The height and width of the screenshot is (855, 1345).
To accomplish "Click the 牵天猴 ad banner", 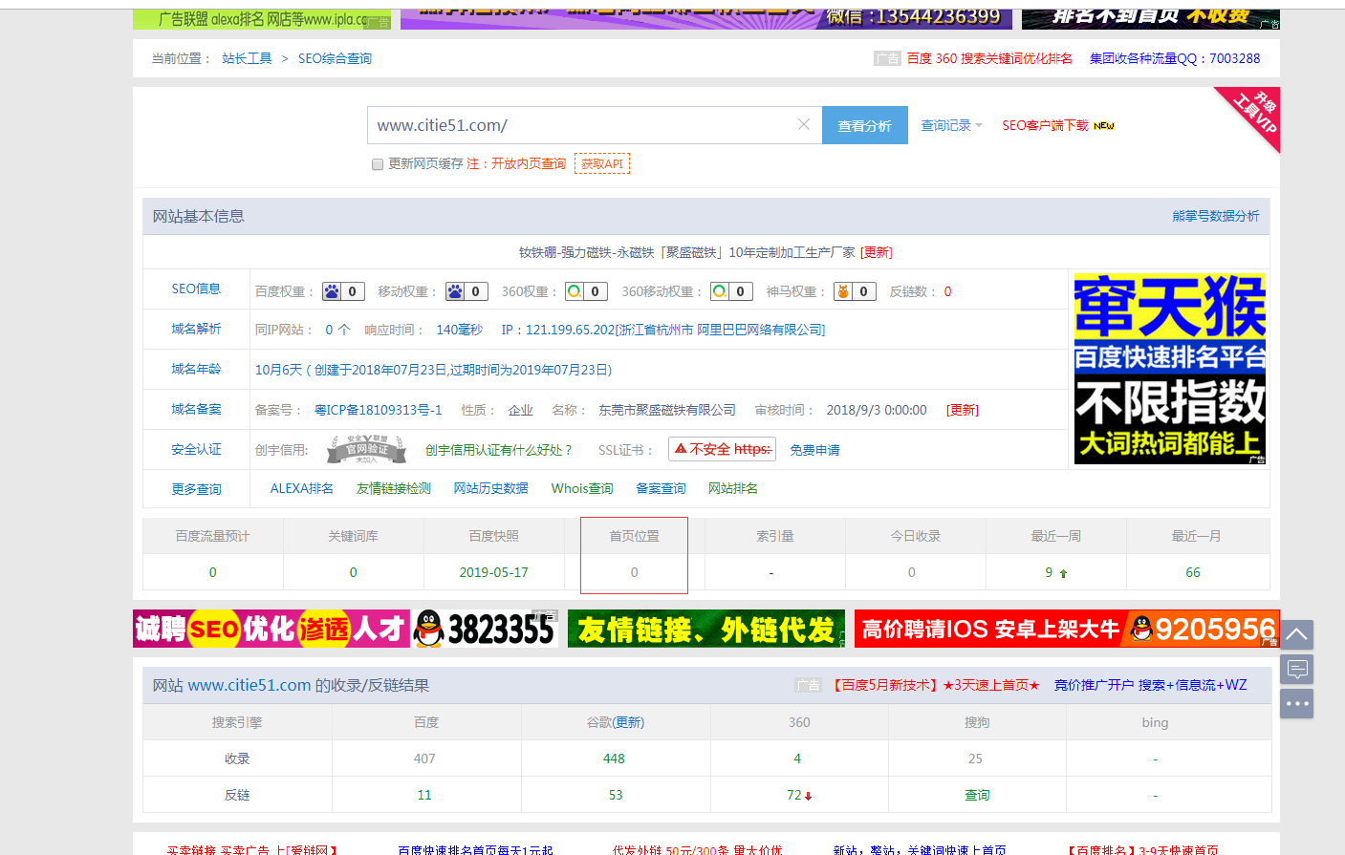I will pos(1170,369).
